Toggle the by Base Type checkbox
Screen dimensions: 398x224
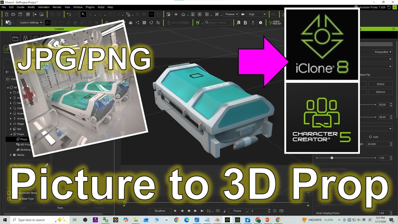[x=9, y=198]
